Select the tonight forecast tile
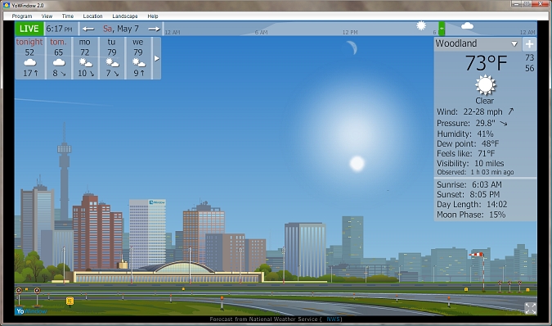 pos(29,58)
